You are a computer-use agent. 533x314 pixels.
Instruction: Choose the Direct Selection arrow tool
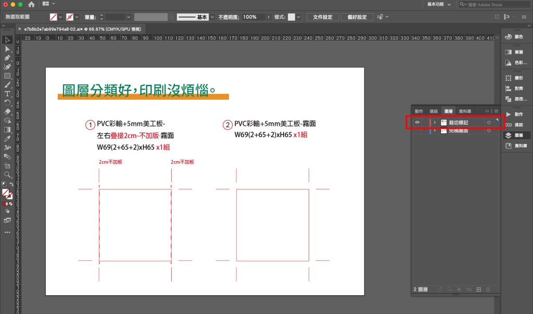point(7,49)
